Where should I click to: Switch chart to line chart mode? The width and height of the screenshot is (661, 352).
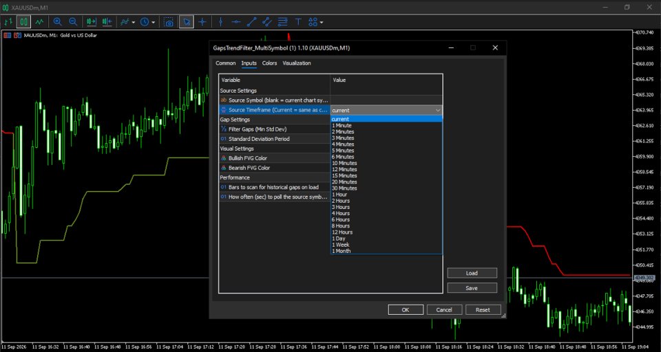click(x=39, y=21)
